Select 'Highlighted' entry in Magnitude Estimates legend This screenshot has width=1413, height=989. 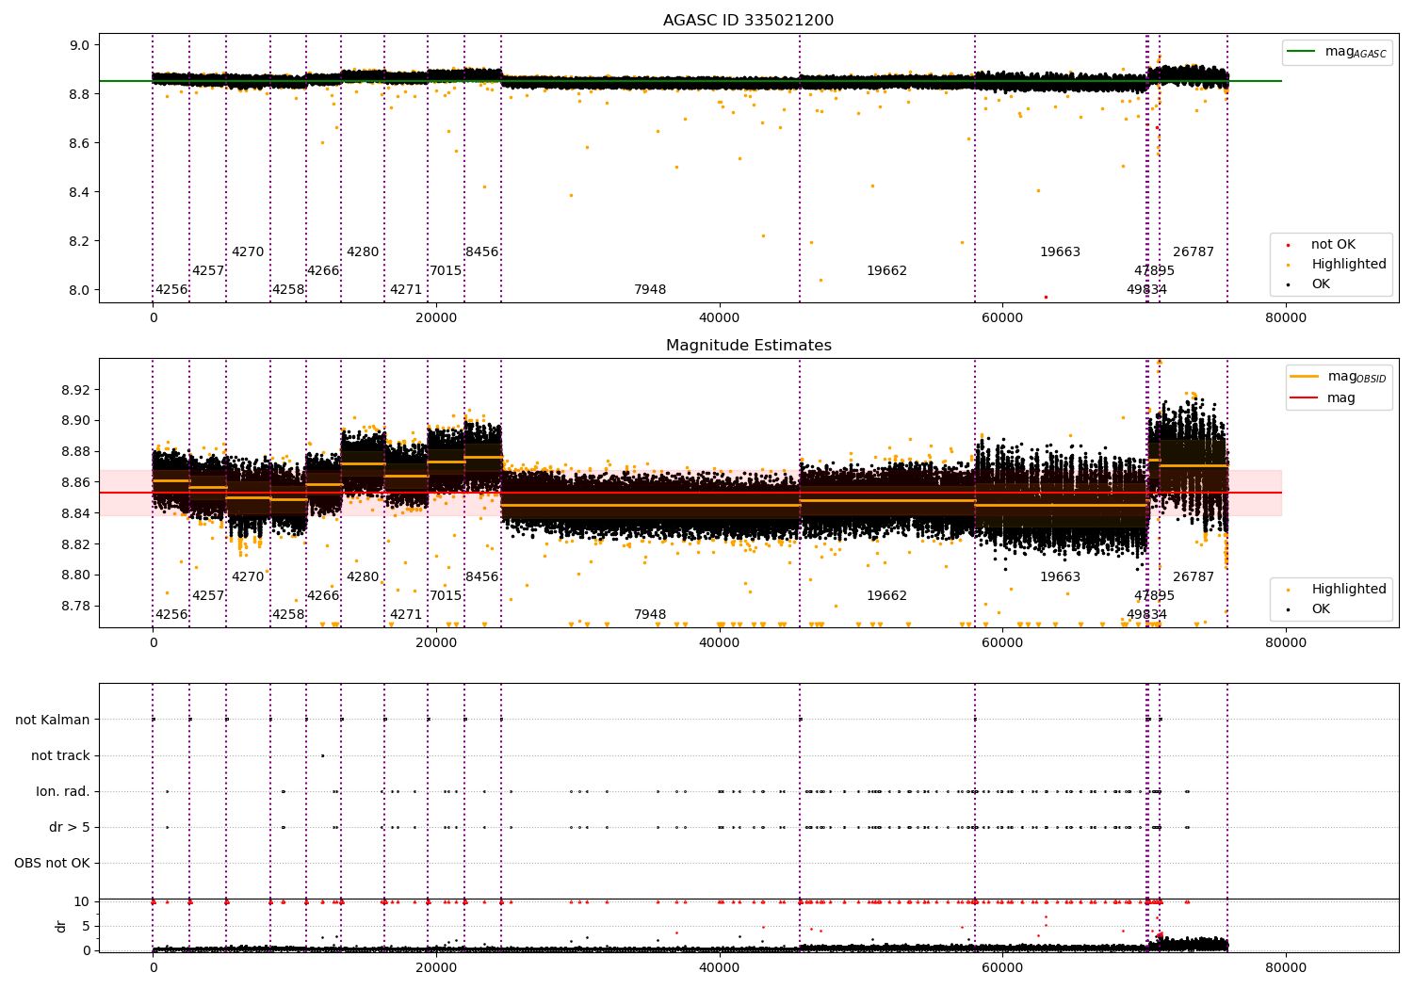[x=1348, y=590]
